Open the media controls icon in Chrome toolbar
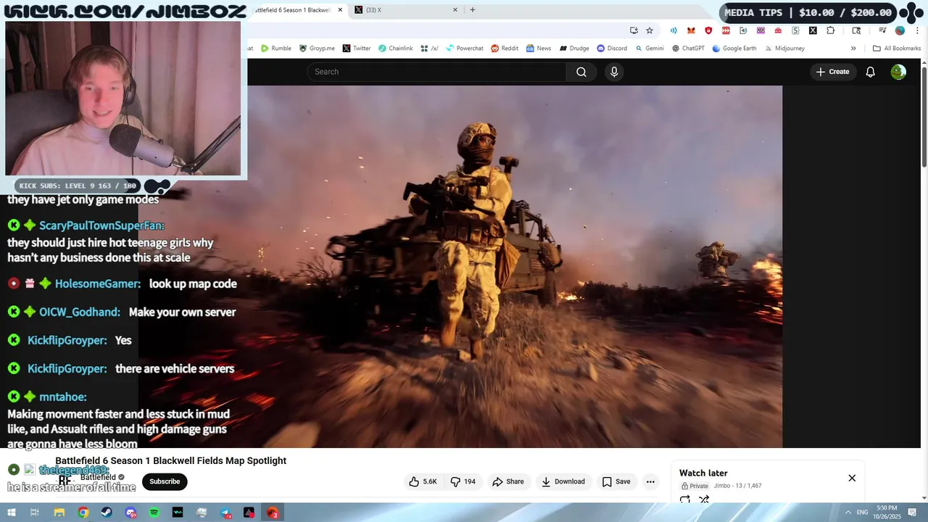928x522 pixels. coord(882,30)
